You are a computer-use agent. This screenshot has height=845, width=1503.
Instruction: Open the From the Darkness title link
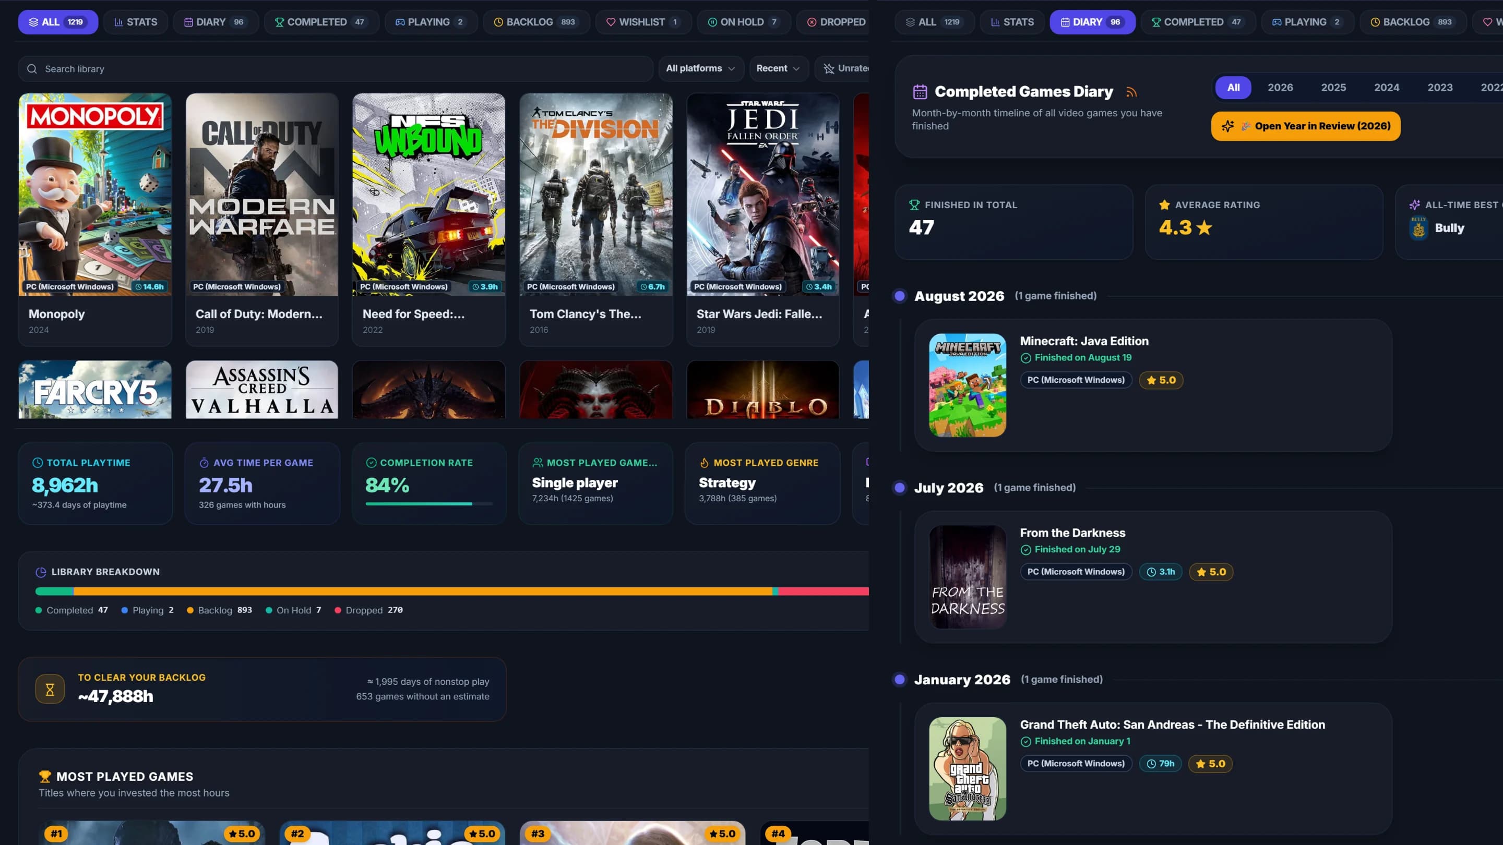coord(1072,533)
